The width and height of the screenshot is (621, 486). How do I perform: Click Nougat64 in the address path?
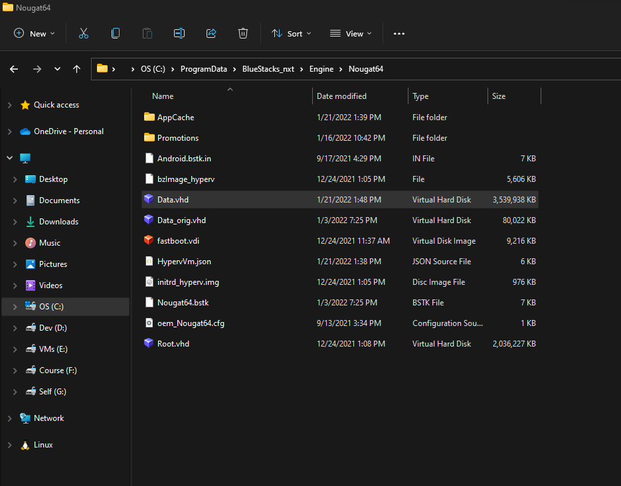pyautogui.click(x=365, y=69)
